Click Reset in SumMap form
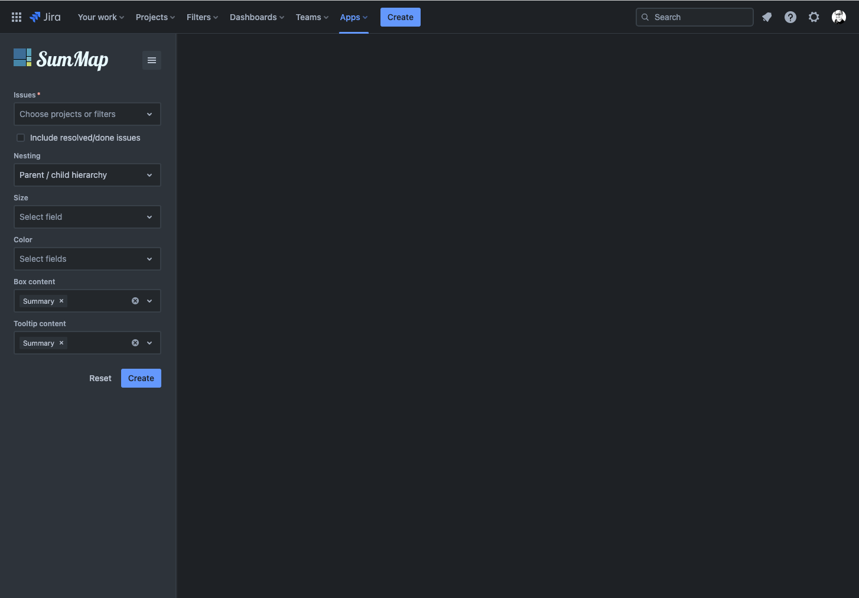Screen dimensions: 859x598 click(x=100, y=378)
